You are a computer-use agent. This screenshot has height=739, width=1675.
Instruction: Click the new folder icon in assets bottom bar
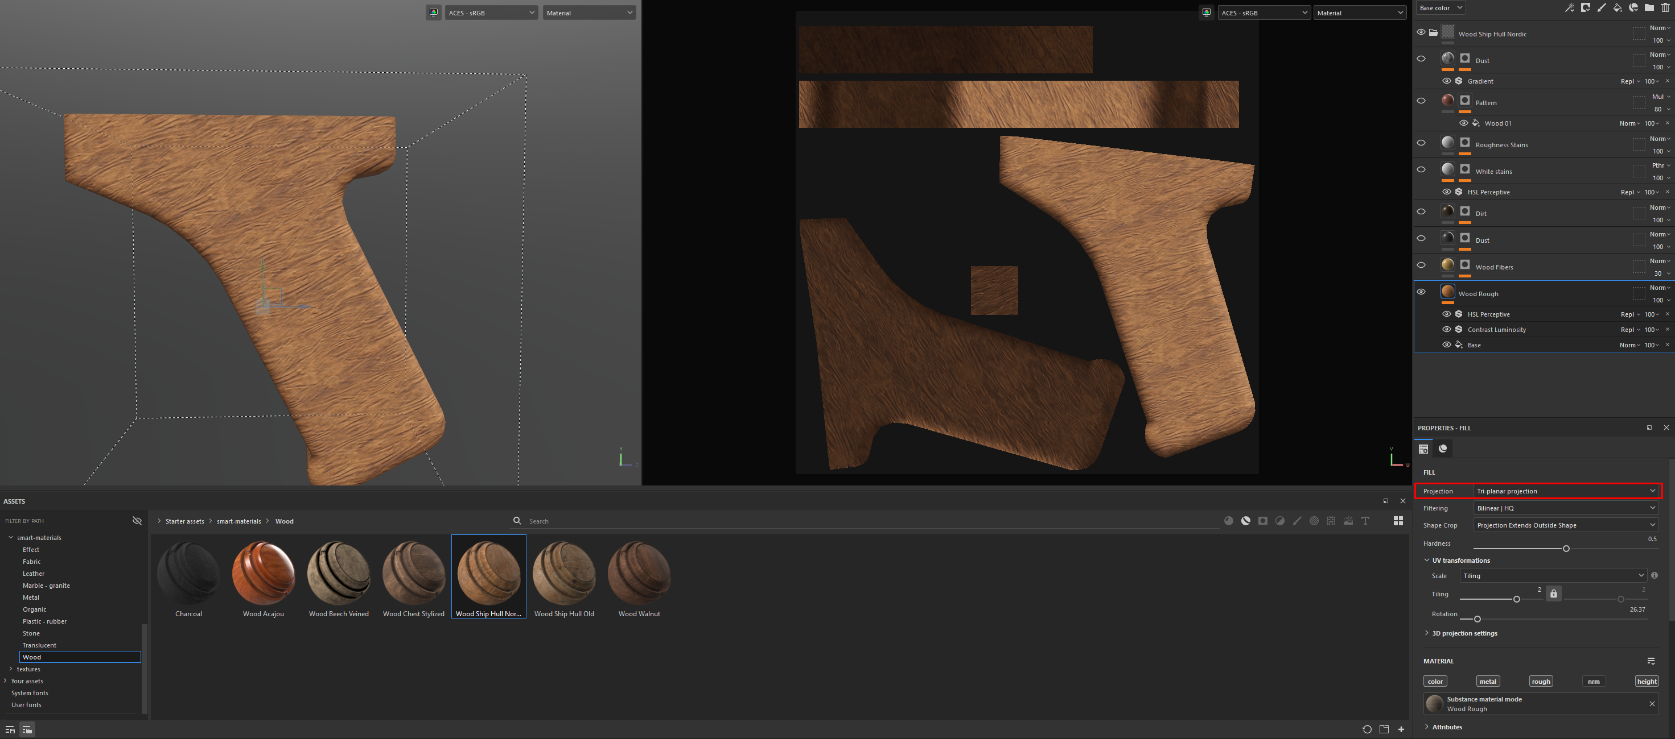pos(1384,729)
